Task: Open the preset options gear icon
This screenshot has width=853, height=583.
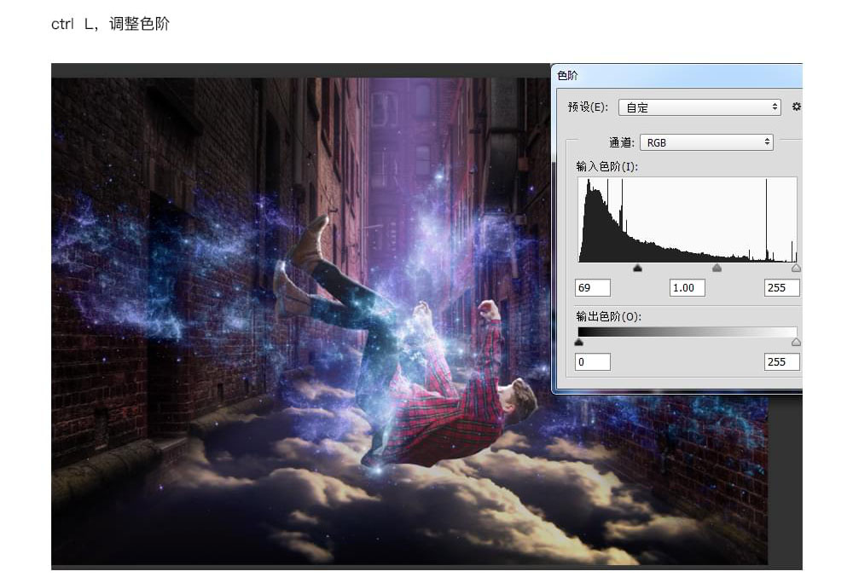Action: pyautogui.click(x=796, y=107)
